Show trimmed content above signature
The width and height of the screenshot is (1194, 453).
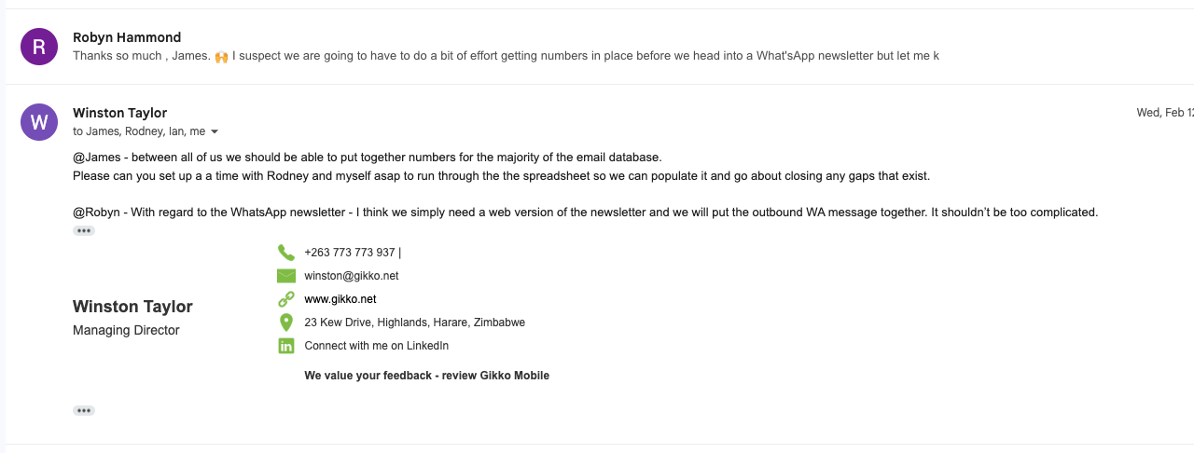84,231
